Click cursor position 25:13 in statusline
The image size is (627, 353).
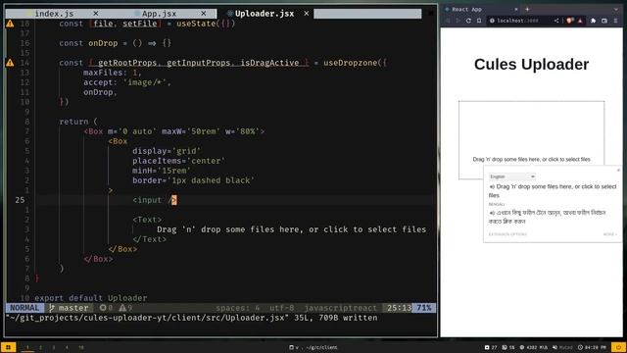399,308
